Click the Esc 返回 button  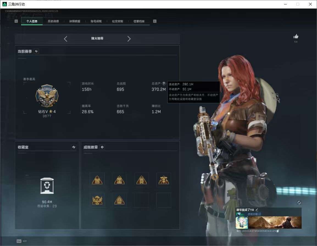(x=22, y=241)
